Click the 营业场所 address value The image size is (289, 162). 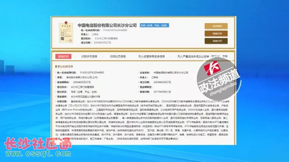pyautogui.click(x=86, y=97)
